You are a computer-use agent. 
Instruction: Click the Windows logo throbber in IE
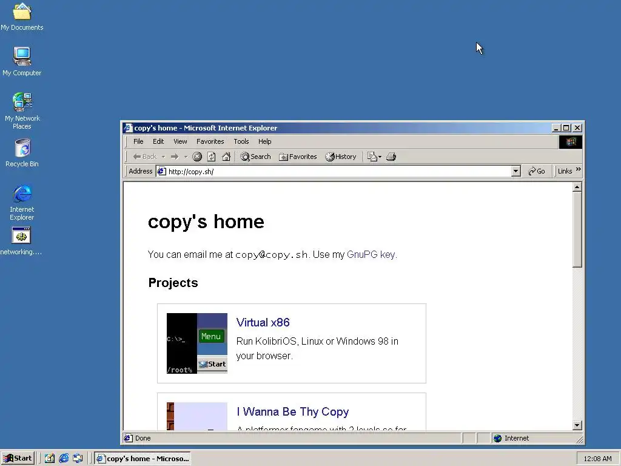pos(570,142)
